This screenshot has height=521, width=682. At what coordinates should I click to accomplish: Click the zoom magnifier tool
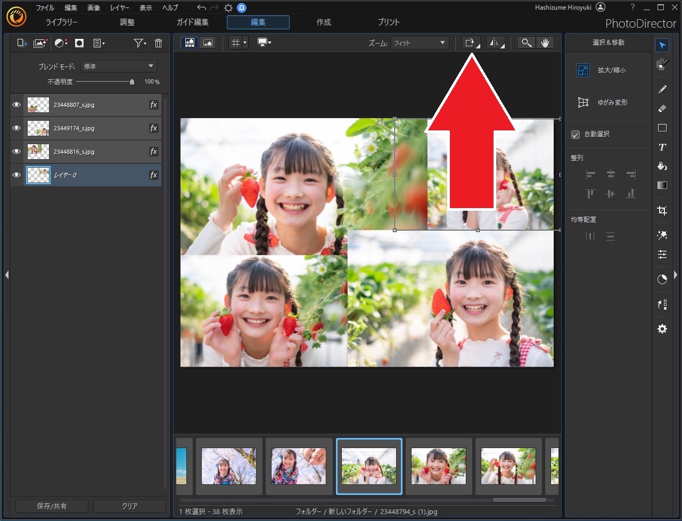pyautogui.click(x=526, y=43)
